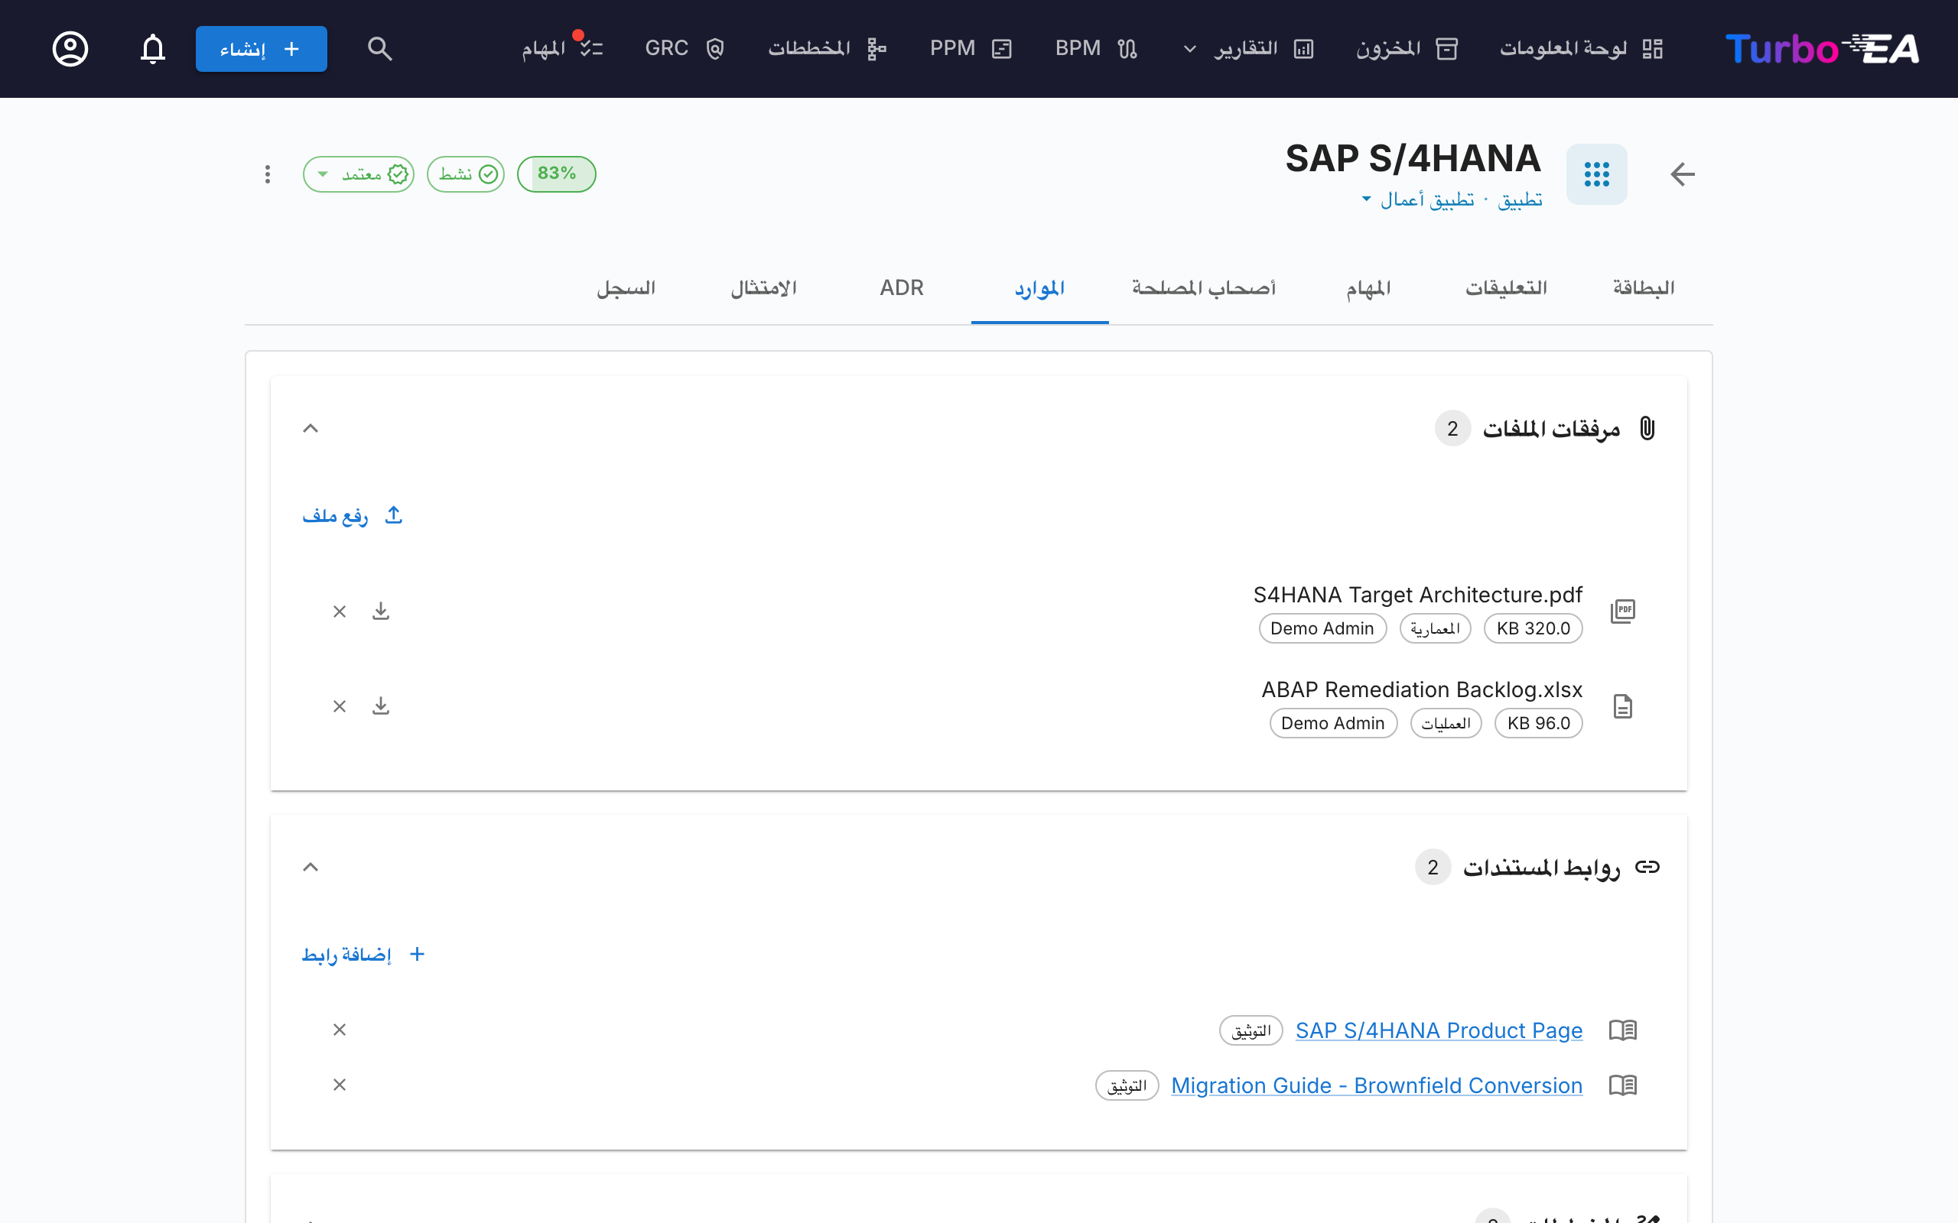This screenshot has height=1223, width=1958.
Task: Open Migration Guide - Brownfield Conversion link
Action: pos(1376,1085)
